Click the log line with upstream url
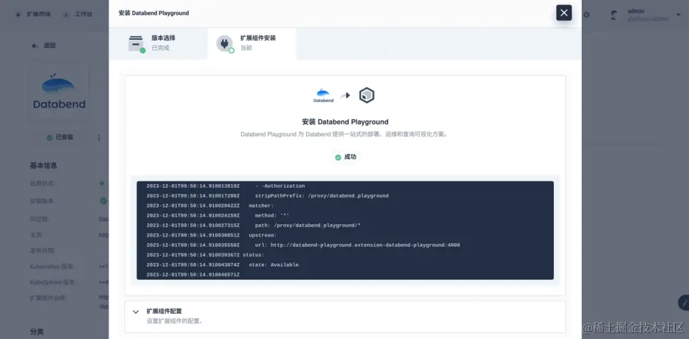Screen dimensions: 689x339 pyautogui.click(x=303, y=245)
